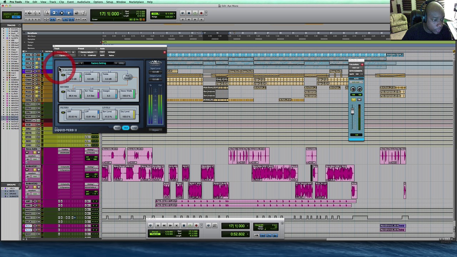
Task: Select the Trim tool in the toolbar
Action: [54, 13]
